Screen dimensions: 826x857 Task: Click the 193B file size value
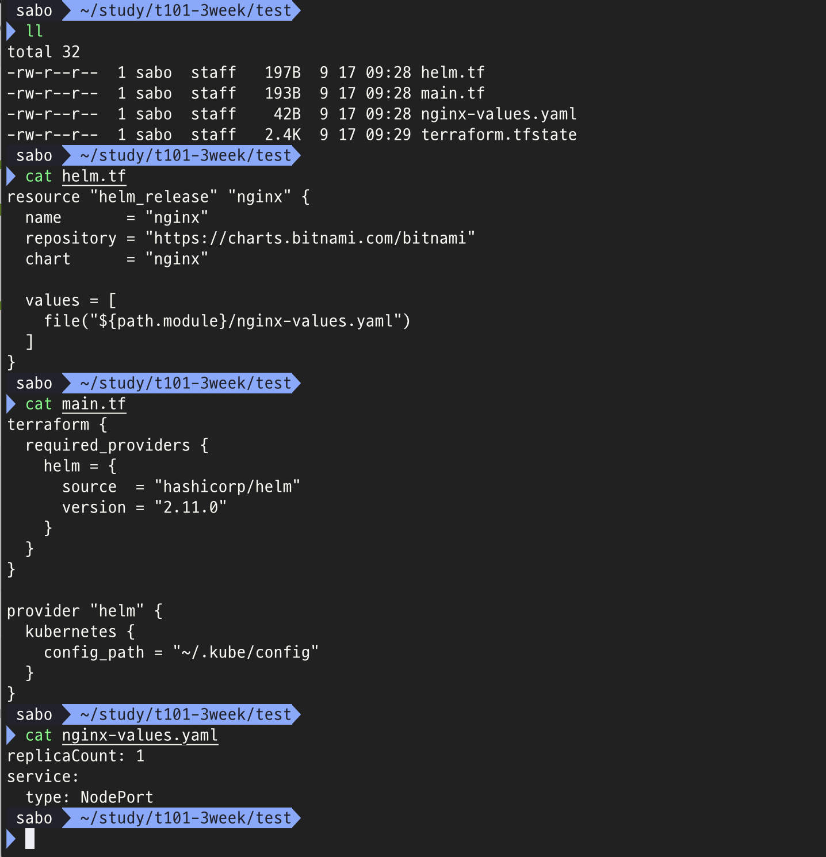click(x=282, y=93)
